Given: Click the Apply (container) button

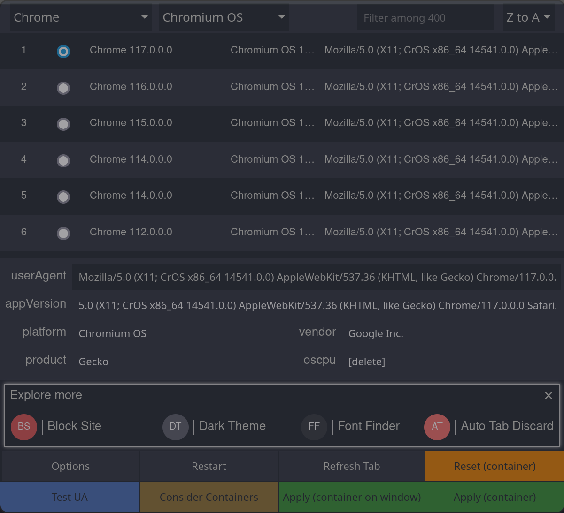Looking at the screenshot, I should click(495, 497).
